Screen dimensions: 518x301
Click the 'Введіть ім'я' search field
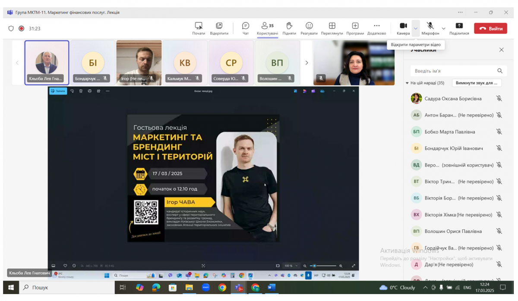click(x=453, y=71)
